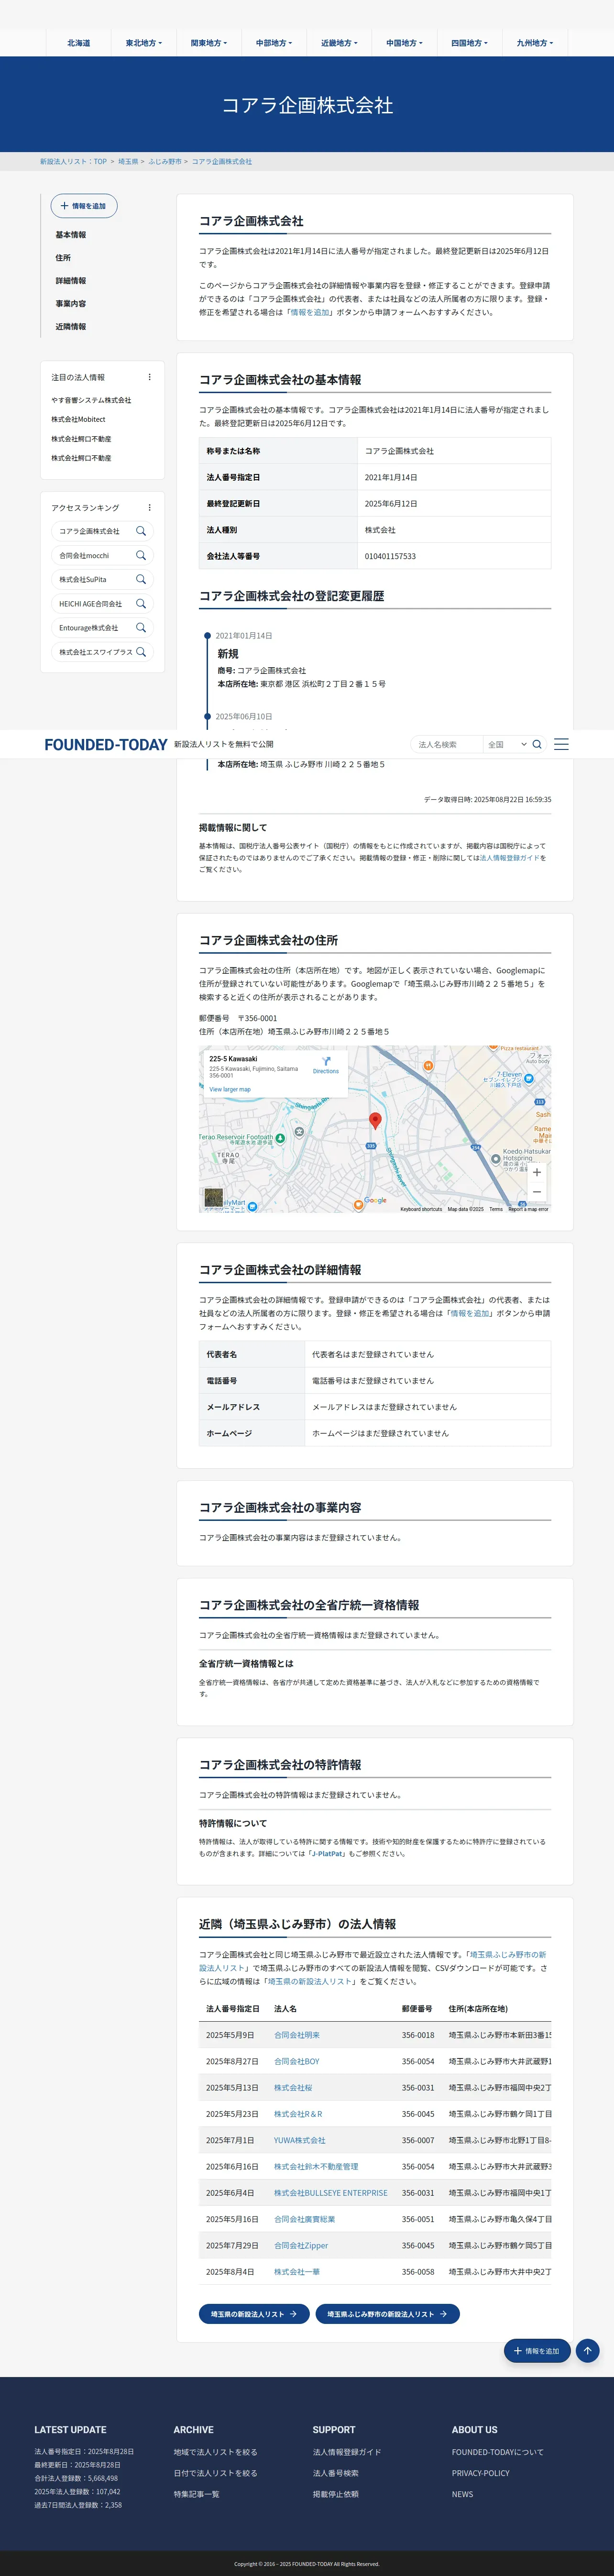Open YUWA株式会社 in neighbor table
This screenshot has height=2576, width=614.
pyautogui.click(x=300, y=2140)
